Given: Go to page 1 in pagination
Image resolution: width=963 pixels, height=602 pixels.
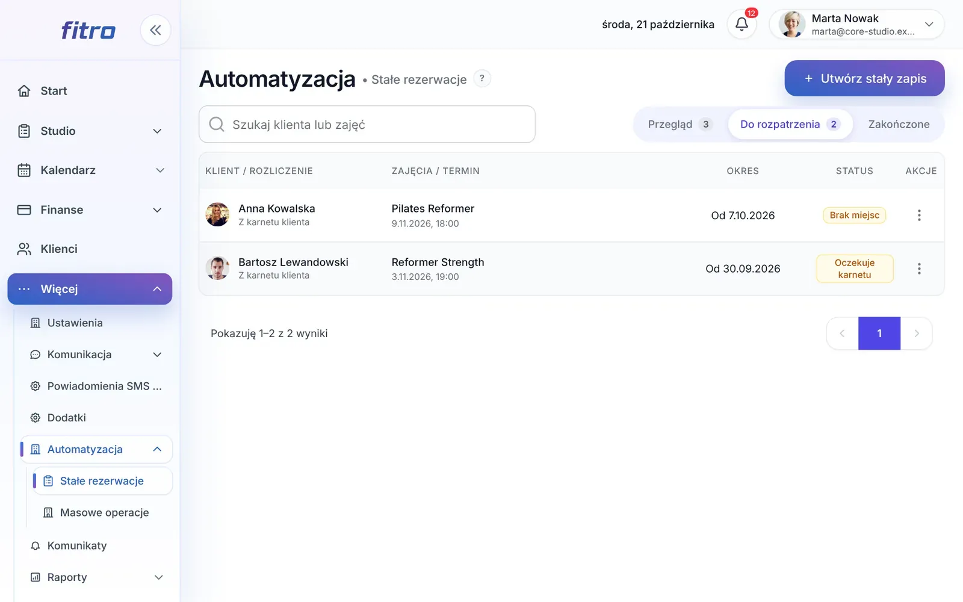Looking at the screenshot, I should coord(879,334).
